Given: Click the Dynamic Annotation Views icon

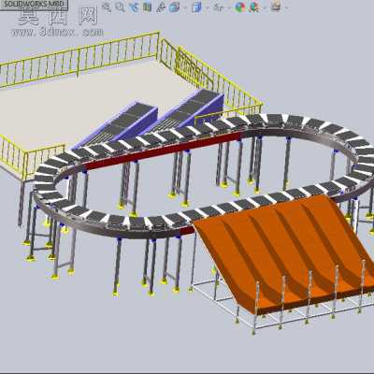Looking at the screenshot, I should [x=161, y=7].
